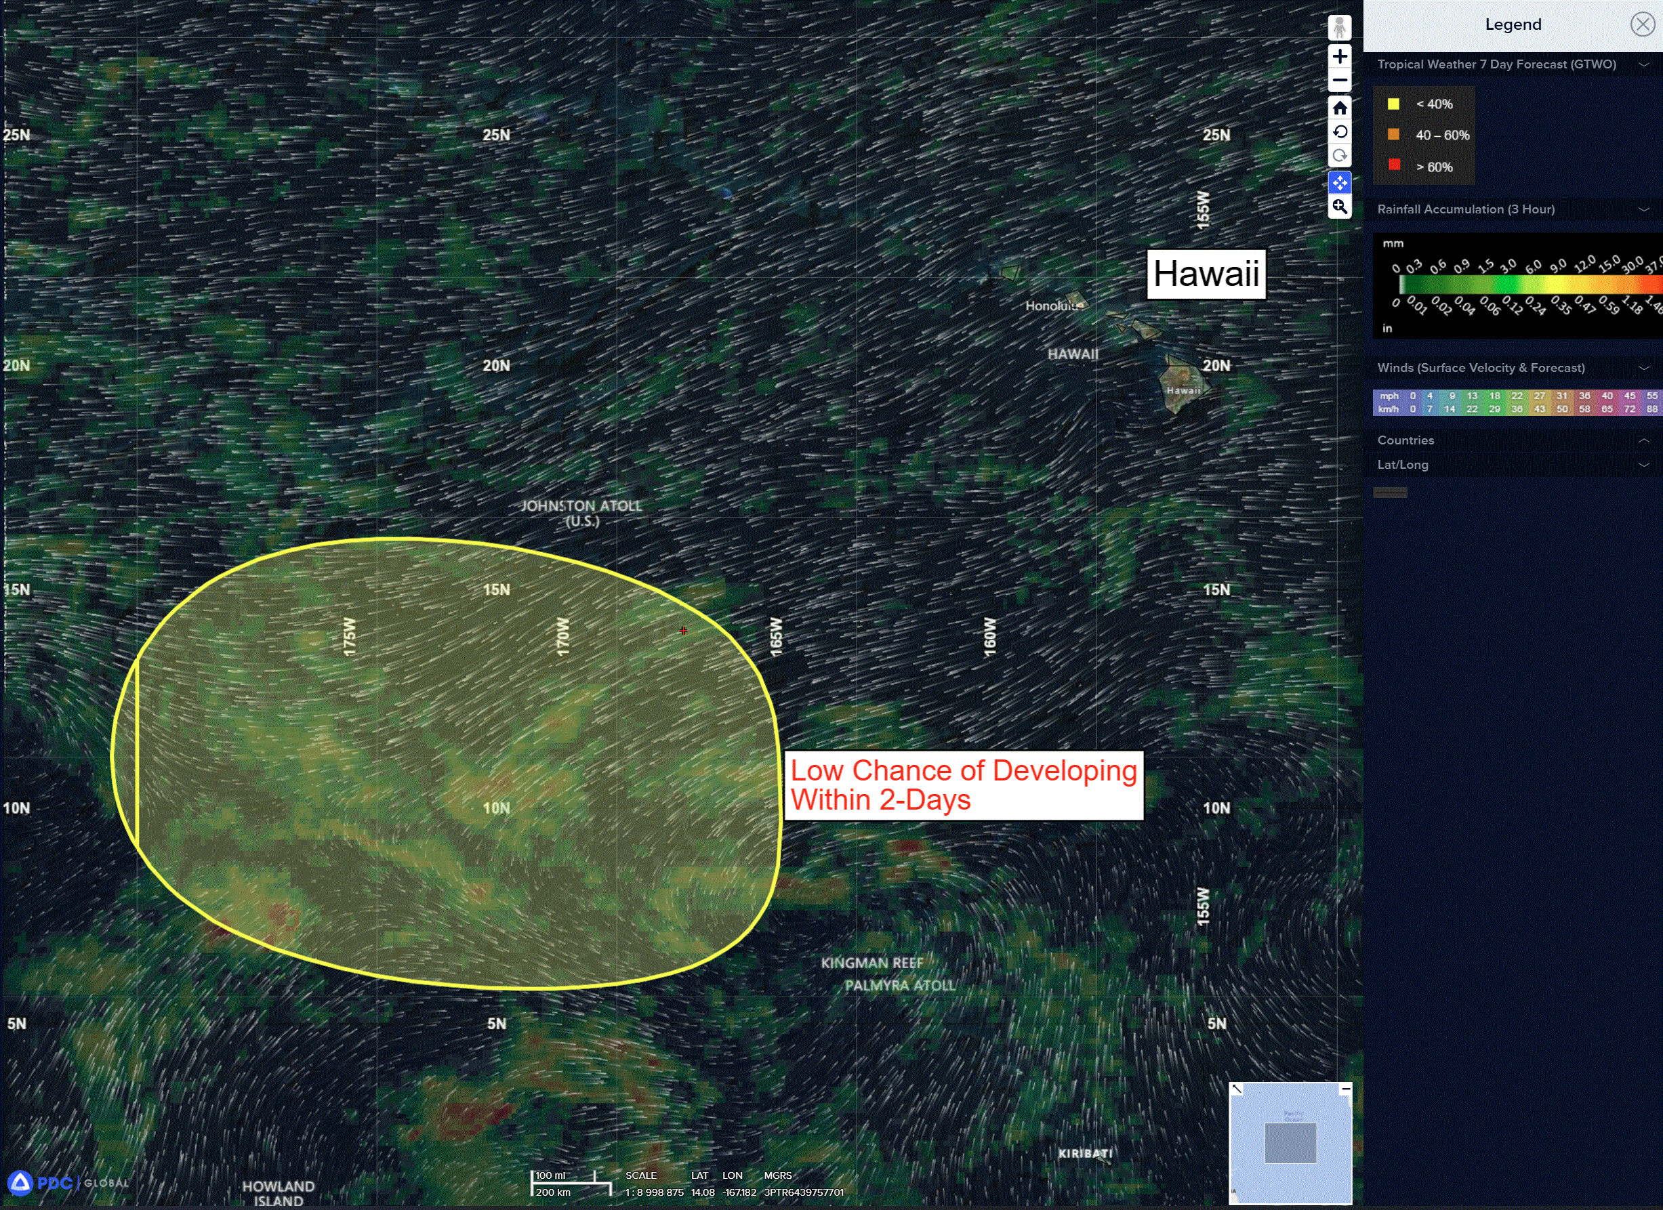Viewport: 1663px width, 1210px height.
Task: Click the LON -167.182 readout
Action: tap(739, 1192)
